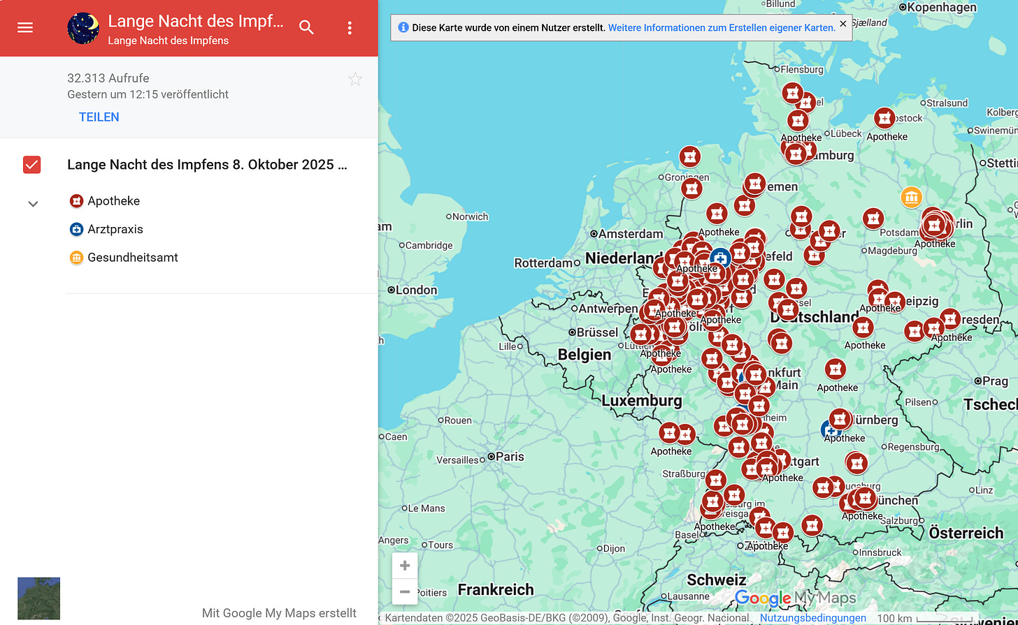Zoom in with the plus button

coord(405,566)
